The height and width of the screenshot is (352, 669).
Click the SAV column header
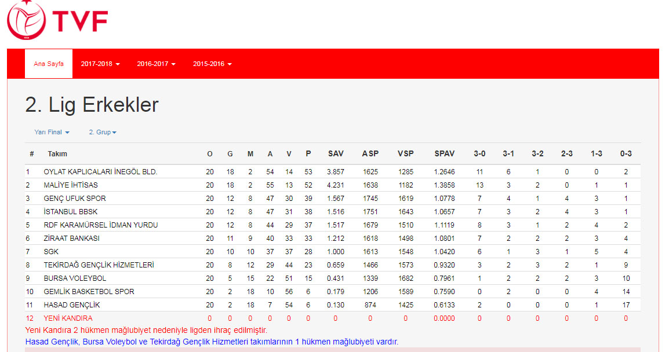pyautogui.click(x=336, y=153)
